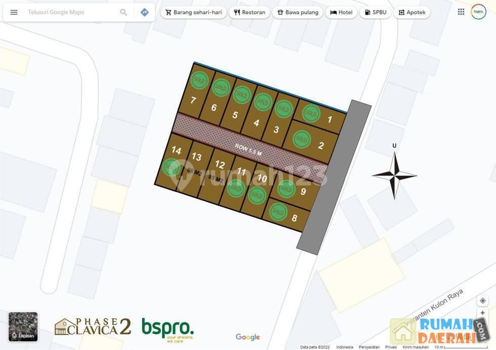Center map on my location
Image resolution: width=496 pixels, height=350 pixels.
point(482,300)
